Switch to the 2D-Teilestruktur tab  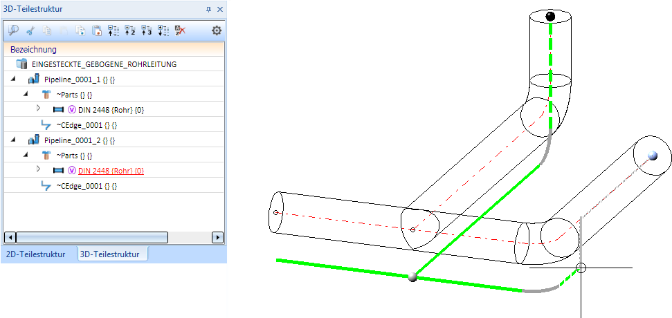[35, 254]
